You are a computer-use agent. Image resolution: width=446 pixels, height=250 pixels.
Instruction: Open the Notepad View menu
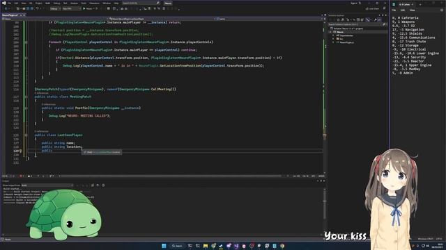[412, 10]
